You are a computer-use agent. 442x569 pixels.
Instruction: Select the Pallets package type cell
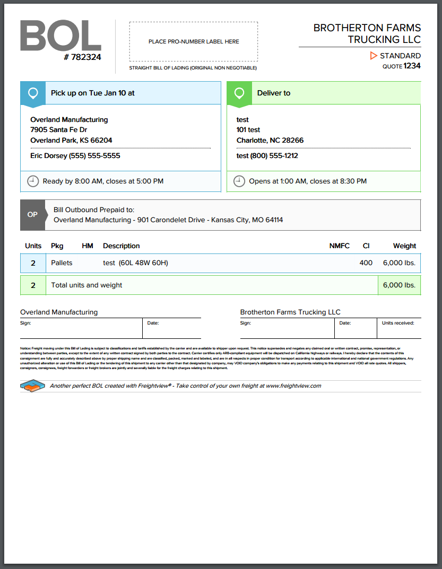click(62, 262)
